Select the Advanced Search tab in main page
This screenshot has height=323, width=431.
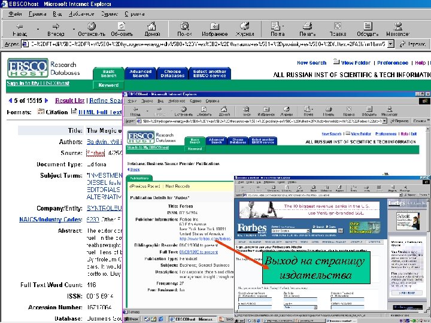(x=141, y=74)
